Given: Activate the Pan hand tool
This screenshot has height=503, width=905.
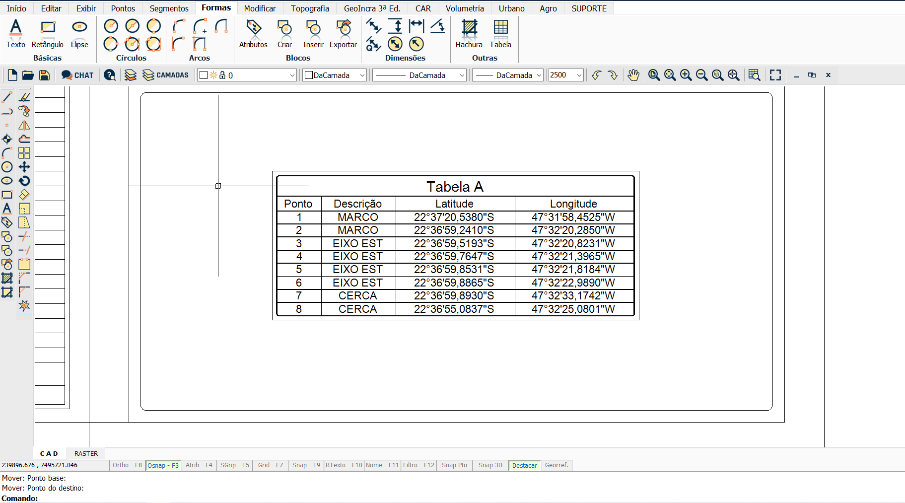Looking at the screenshot, I should (x=633, y=75).
